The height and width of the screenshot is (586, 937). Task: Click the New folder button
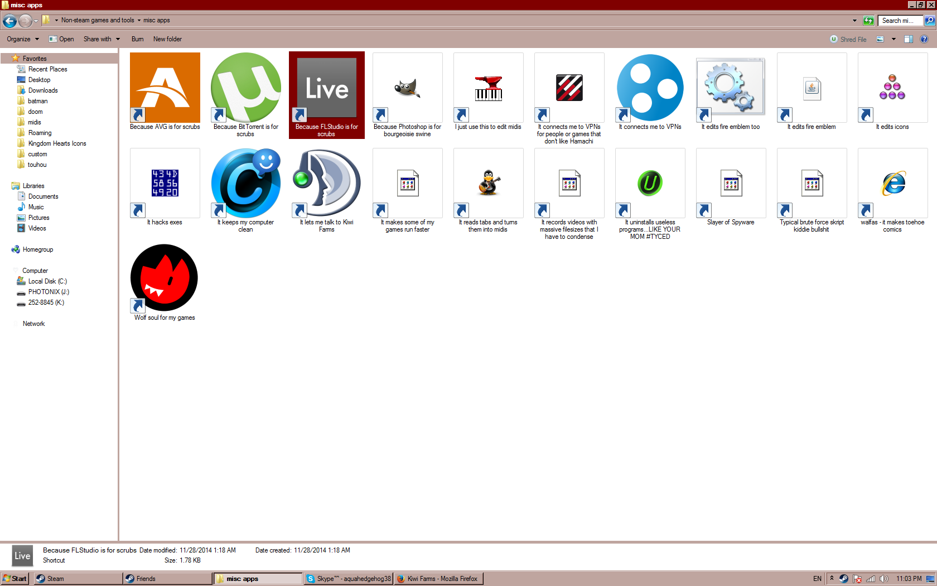167,39
